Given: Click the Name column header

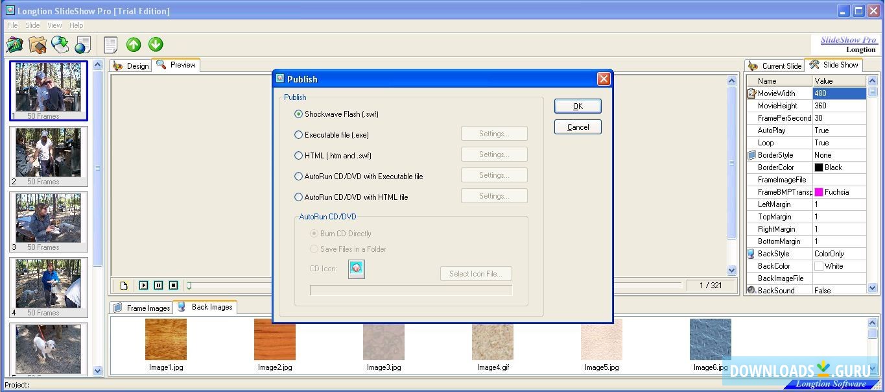Looking at the screenshot, I should 779,81.
